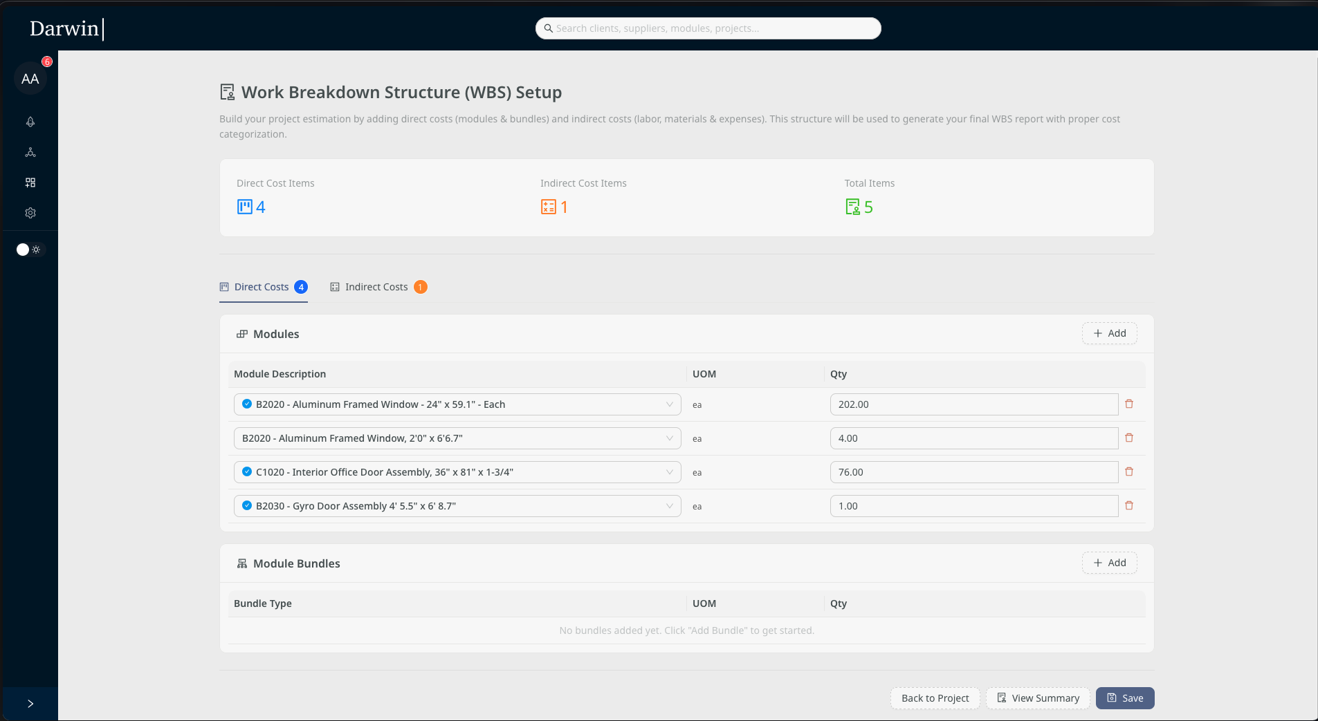Switch theme using the light/dark toggle

(28, 250)
